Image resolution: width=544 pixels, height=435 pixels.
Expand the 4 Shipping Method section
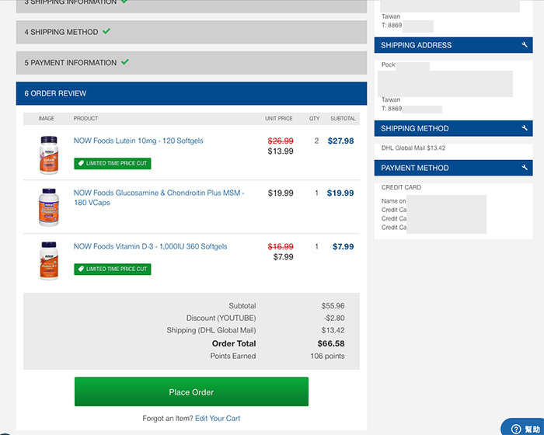click(191, 32)
